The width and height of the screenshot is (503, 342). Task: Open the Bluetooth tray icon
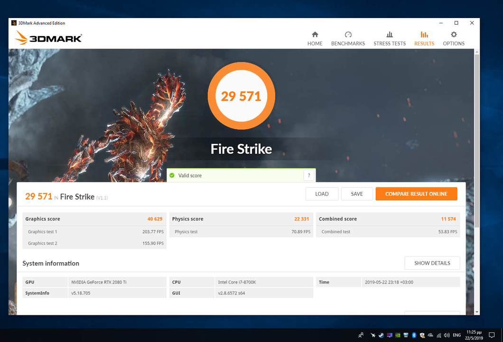pos(414,335)
